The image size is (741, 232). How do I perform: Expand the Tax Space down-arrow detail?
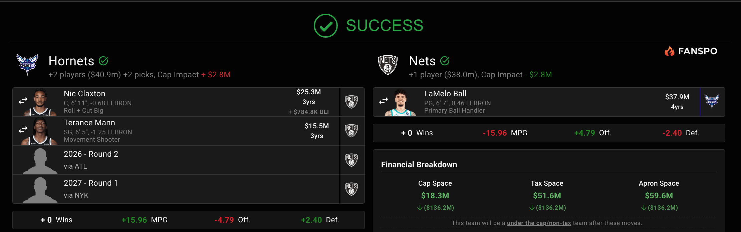pyautogui.click(x=532, y=208)
